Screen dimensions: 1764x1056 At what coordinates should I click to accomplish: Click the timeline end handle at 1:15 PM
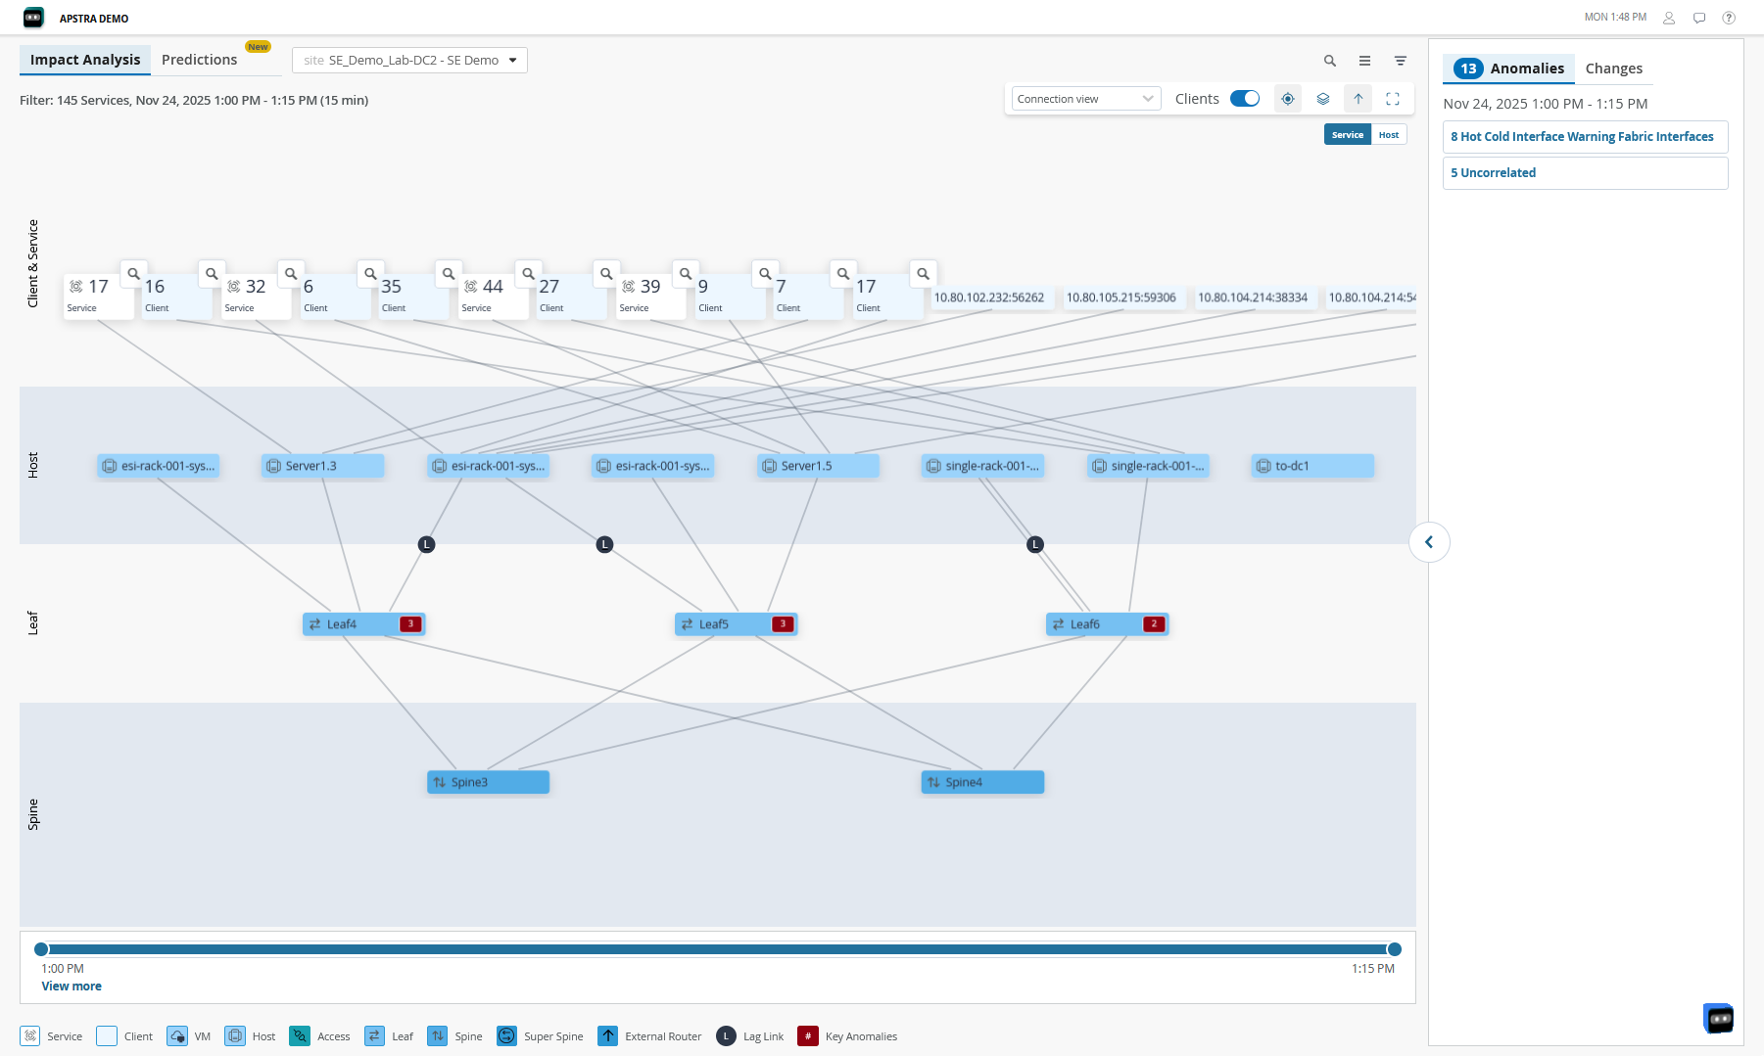pos(1395,949)
